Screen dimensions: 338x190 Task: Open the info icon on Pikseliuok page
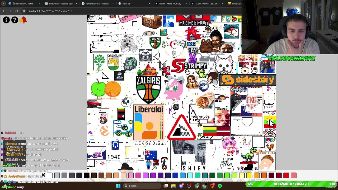(x=6, y=20)
